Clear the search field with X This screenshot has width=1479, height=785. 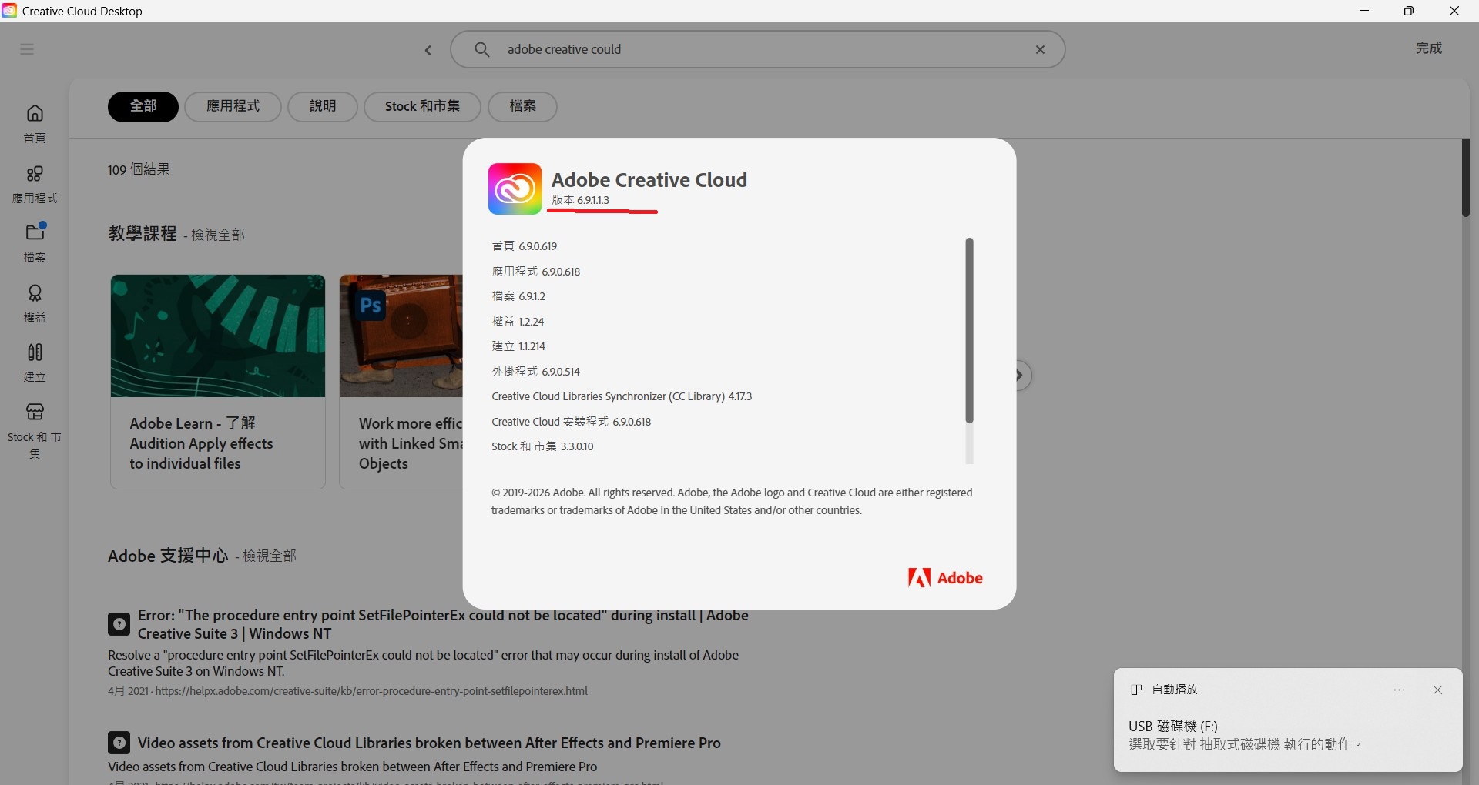tap(1040, 49)
